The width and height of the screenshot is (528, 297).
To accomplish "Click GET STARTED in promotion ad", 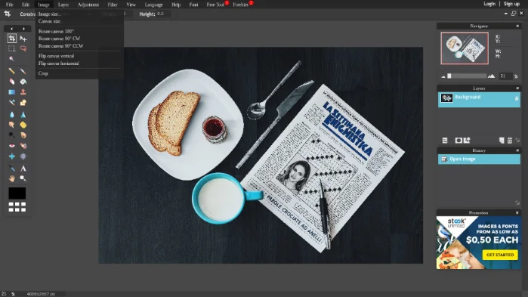I will (x=500, y=255).
